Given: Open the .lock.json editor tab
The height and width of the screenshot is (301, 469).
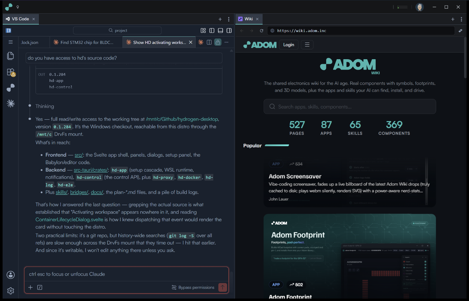Looking at the screenshot, I should [x=30, y=42].
